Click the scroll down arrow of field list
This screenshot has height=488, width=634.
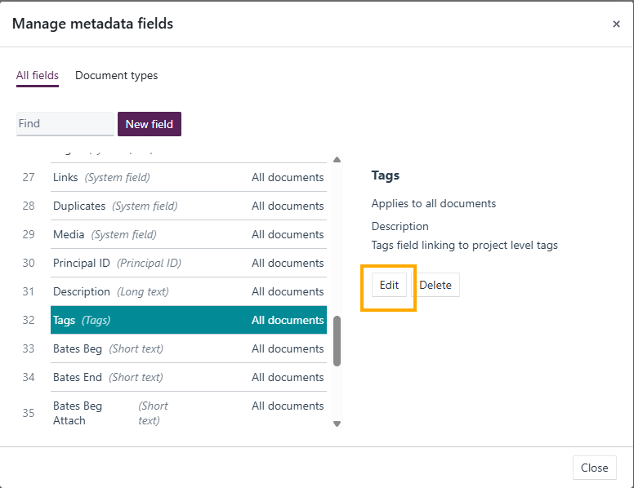coord(337,424)
